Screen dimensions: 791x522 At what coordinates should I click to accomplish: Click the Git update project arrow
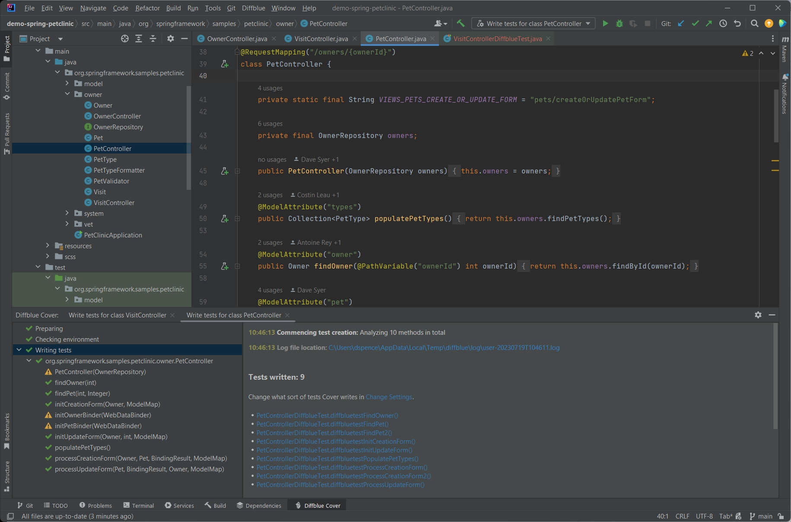pos(681,24)
